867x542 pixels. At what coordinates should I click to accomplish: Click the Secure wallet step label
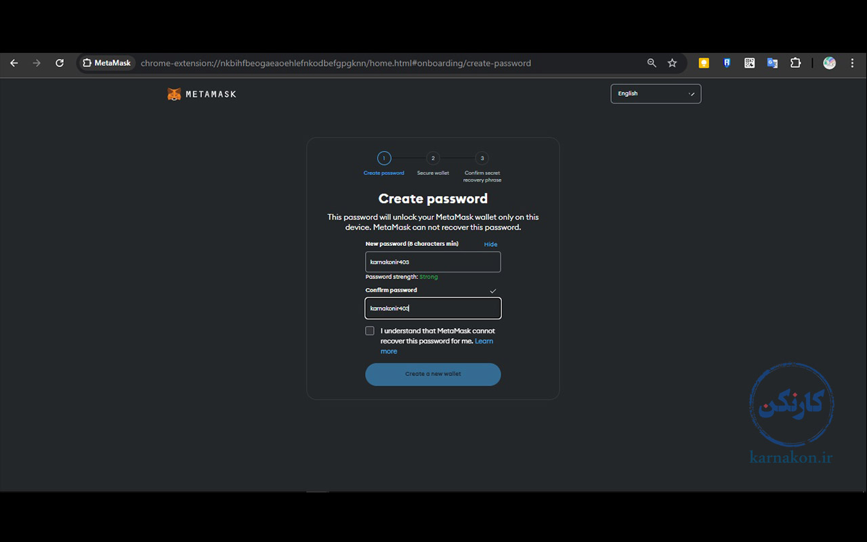pos(433,173)
